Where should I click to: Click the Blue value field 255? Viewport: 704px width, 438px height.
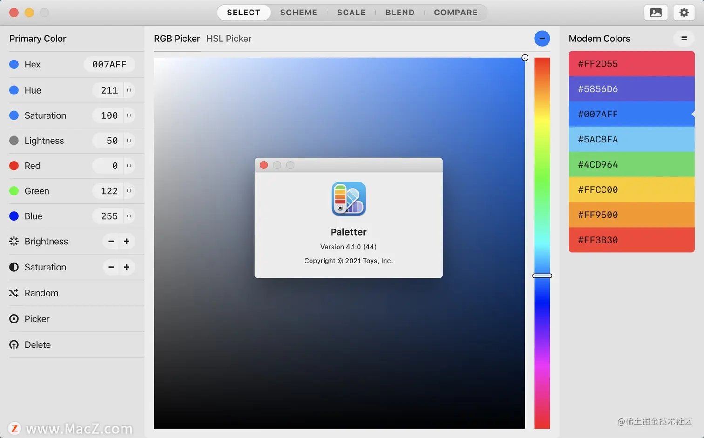coord(108,216)
